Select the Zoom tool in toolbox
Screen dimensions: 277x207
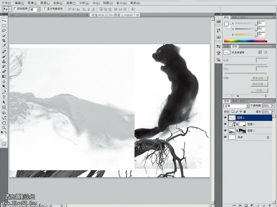(x=4, y=127)
